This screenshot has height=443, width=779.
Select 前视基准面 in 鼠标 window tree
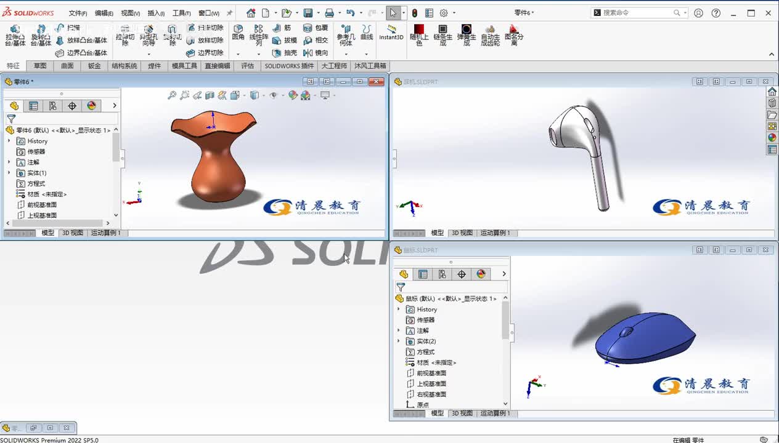(426, 373)
